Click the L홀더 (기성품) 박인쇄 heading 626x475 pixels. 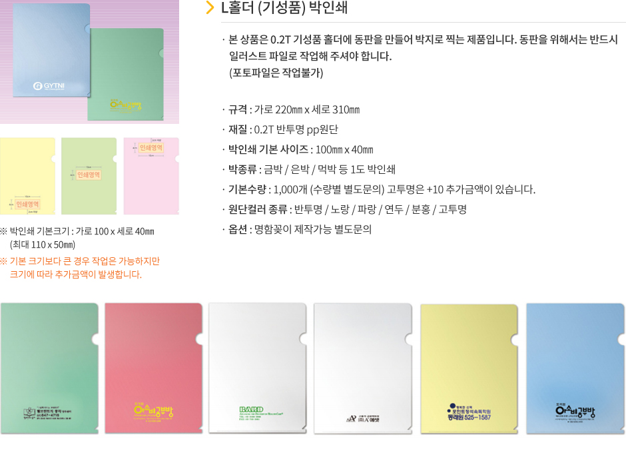pyautogui.click(x=284, y=7)
